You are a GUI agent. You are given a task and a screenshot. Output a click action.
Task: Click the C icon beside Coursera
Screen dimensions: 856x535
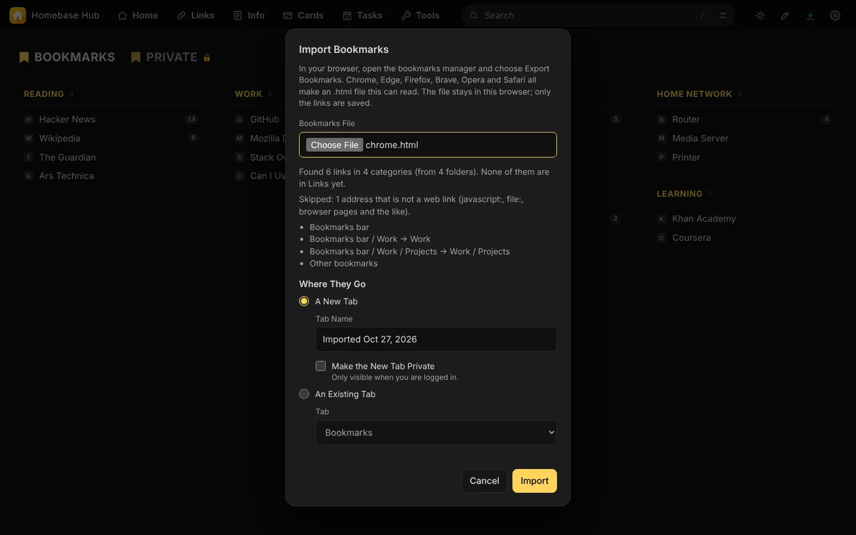[x=662, y=238]
